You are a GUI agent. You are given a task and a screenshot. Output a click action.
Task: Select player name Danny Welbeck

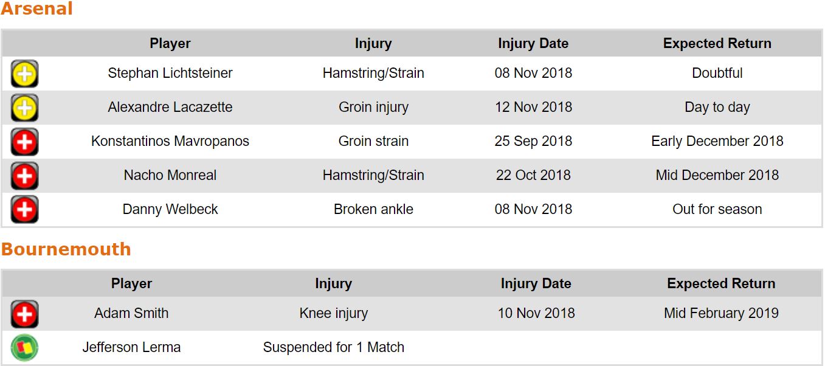170,210
